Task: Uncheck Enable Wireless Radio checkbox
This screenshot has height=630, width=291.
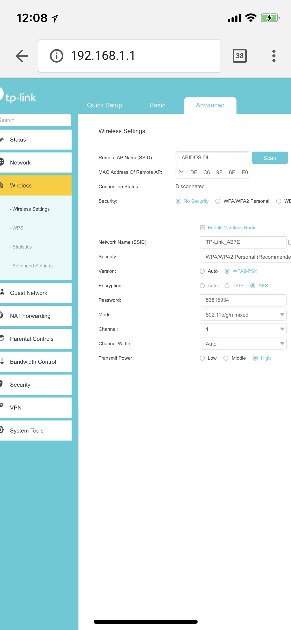Action: (x=203, y=228)
